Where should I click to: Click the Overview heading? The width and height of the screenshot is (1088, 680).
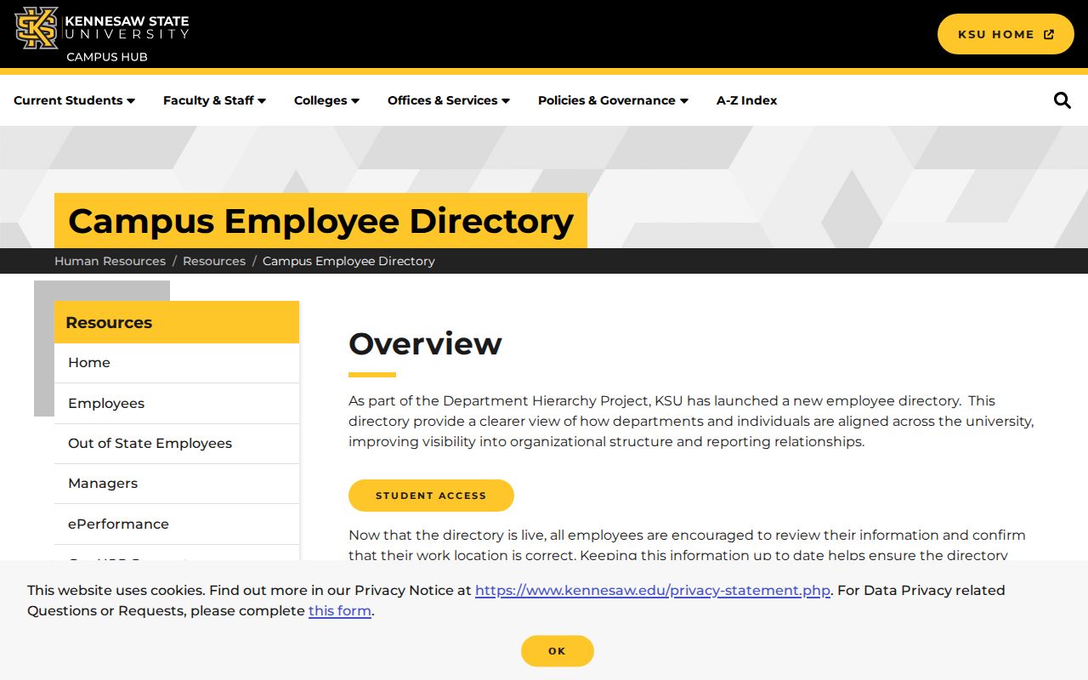(x=425, y=343)
